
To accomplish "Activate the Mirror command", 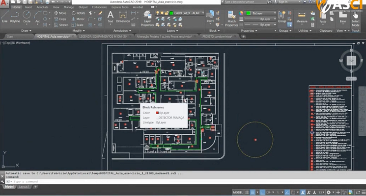I will click(78, 19).
